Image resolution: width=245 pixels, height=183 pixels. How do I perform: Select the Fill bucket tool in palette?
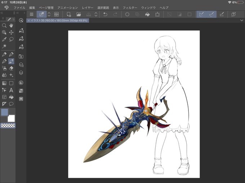coord(11,97)
